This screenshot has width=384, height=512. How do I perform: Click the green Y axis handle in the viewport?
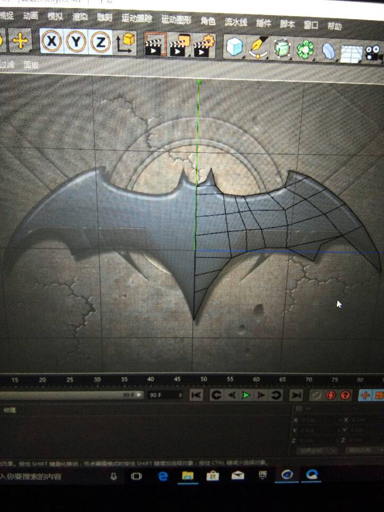198,82
